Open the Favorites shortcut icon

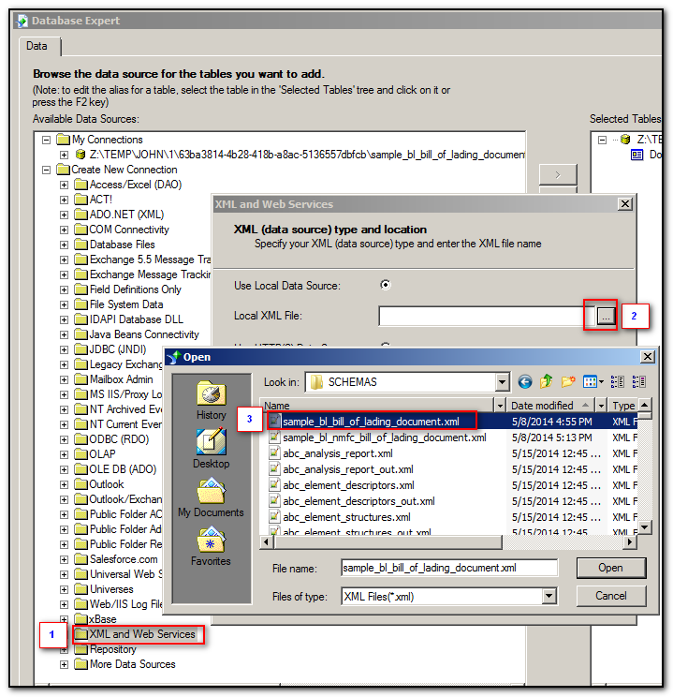click(x=211, y=541)
